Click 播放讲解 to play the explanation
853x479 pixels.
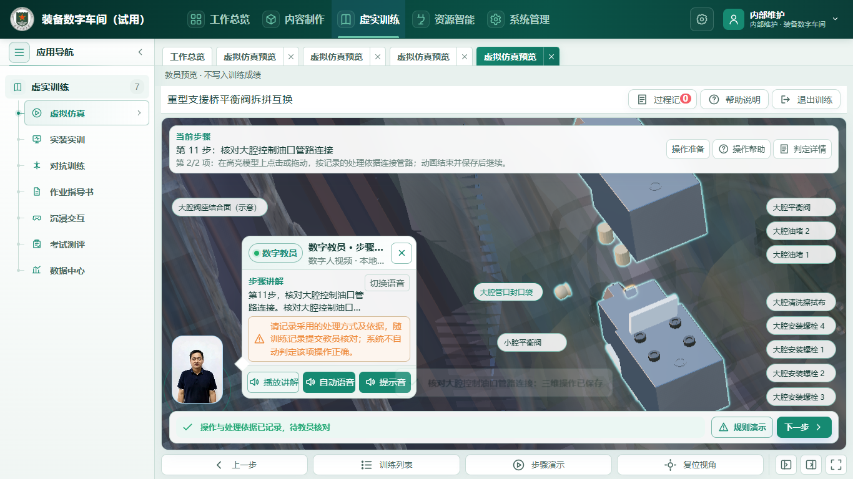pyautogui.click(x=273, y=382)
